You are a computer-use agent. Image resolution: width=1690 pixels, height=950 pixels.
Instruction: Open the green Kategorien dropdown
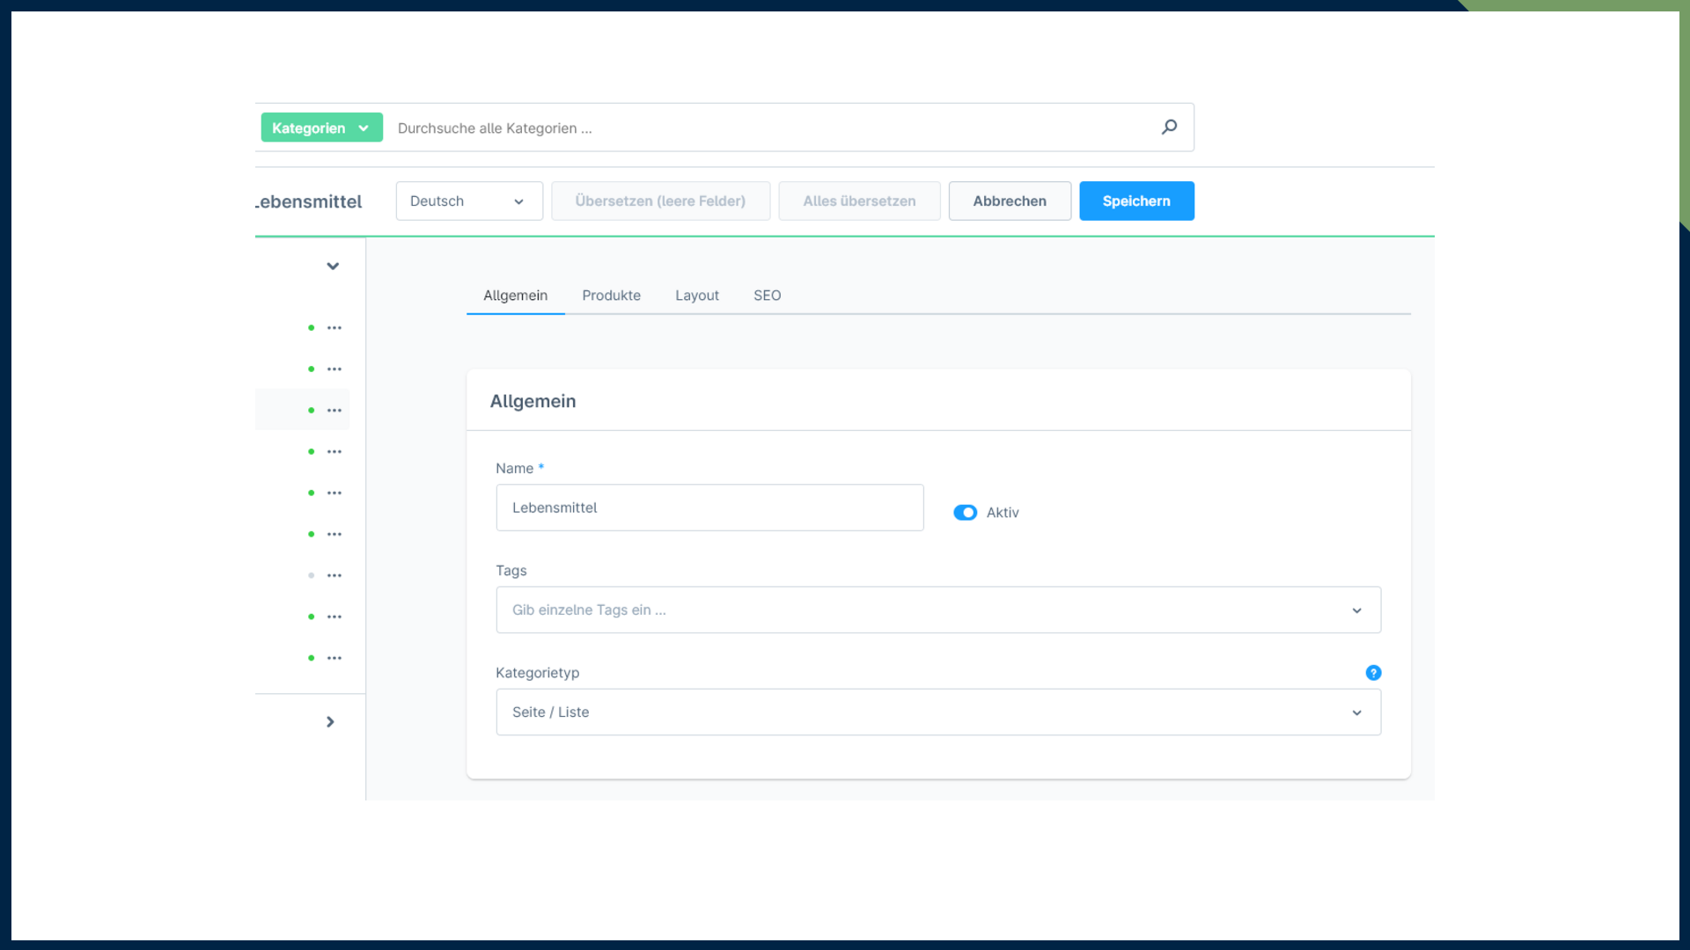(321, 128)
